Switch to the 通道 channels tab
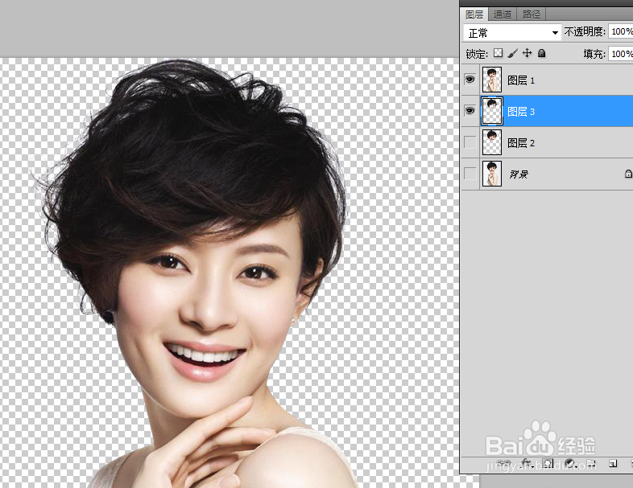This screenshot has width=633, height=488. (503, 14)
